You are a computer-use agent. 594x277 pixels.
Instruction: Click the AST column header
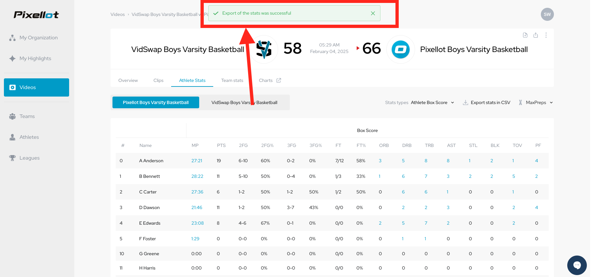tap(451, 145)
